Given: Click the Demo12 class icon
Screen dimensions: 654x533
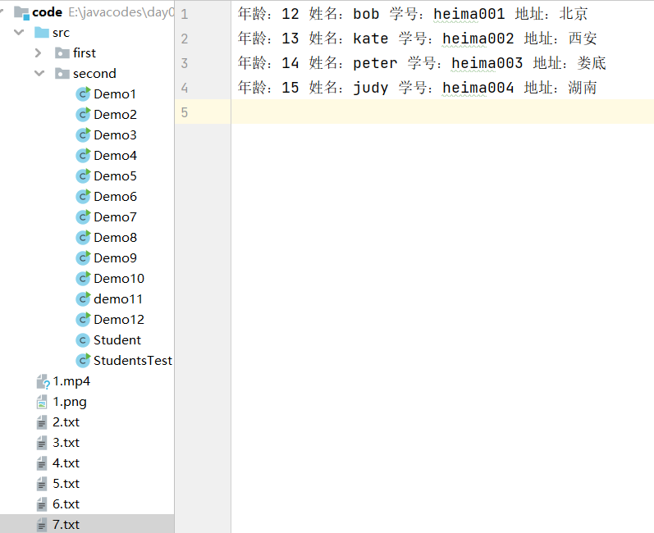Looking at the screenshot, I should (83, 319).
